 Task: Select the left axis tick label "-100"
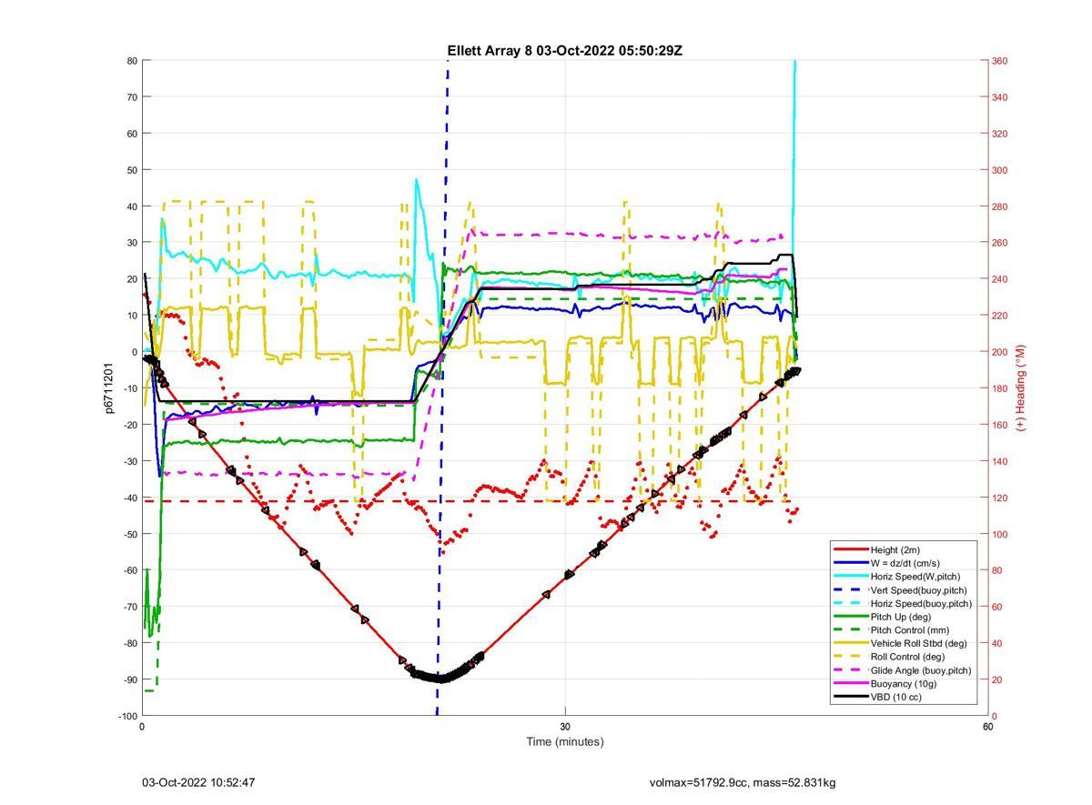click(x=126, y=716)
